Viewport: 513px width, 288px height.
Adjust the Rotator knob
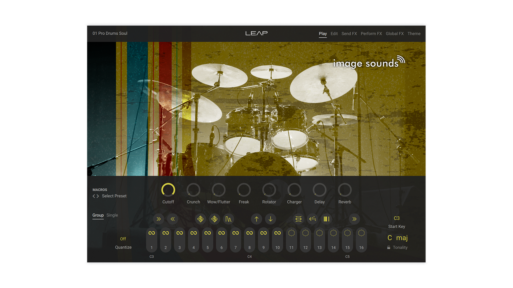(269, 190)
